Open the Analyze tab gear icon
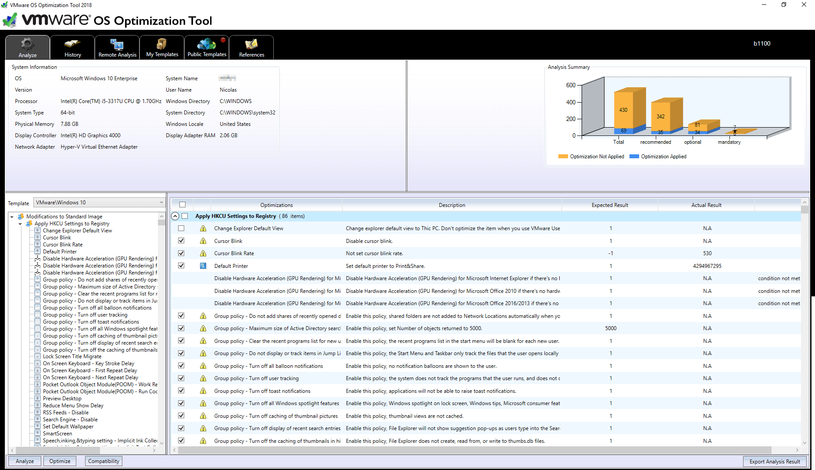The height and width of the screenshot is (470, 815). (x=27, y=44)
